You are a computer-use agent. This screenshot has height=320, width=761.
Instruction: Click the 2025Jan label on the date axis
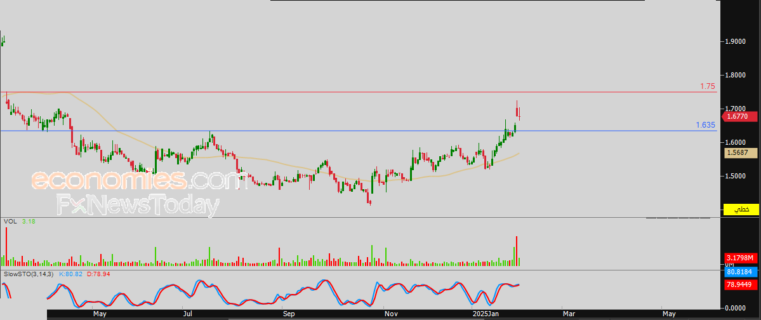click(486, 314)
